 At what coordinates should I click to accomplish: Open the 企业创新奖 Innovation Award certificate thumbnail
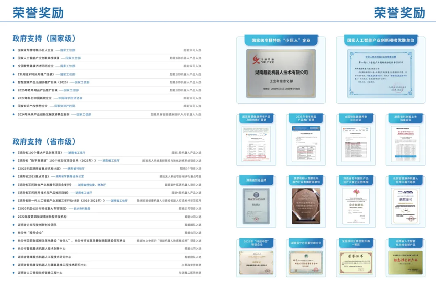355,206
